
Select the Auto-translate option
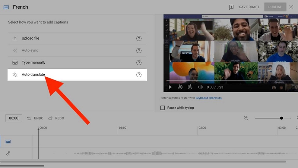pos(34,75)
